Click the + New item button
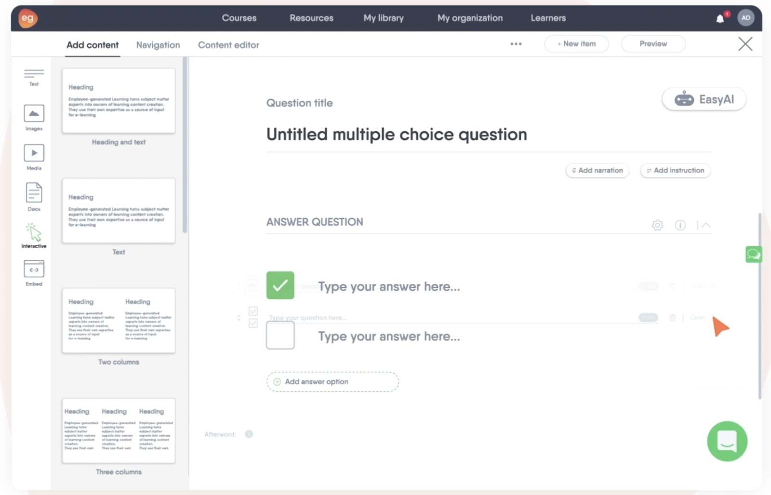Image resolution: width=771 pixels, height=495 pixels. [x=576, y=44]
